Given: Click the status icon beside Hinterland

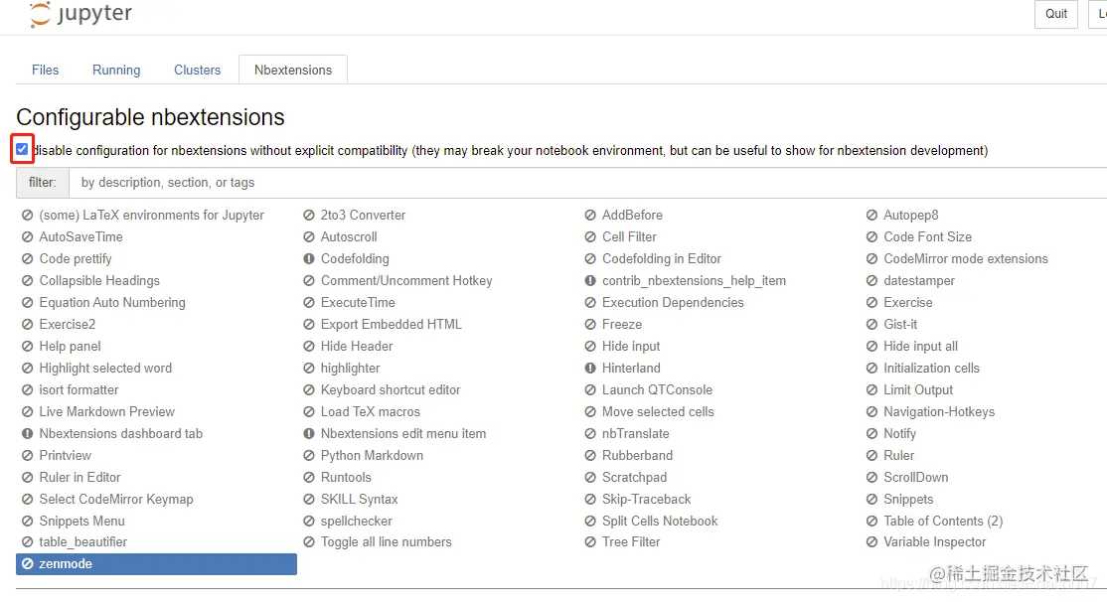Looking at the screenshot, I should (x=590, y=369).
